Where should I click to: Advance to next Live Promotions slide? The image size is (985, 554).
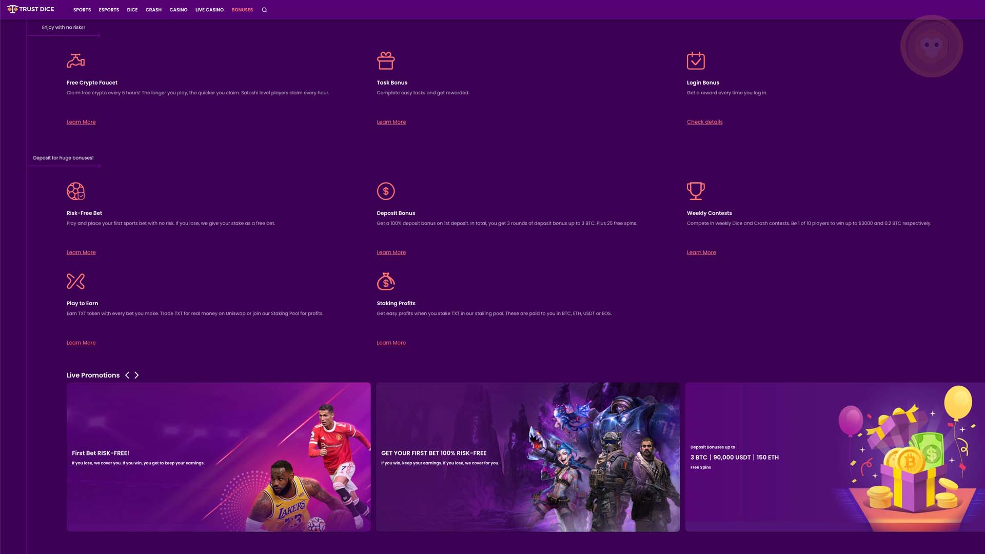click(x=136, y=375)
